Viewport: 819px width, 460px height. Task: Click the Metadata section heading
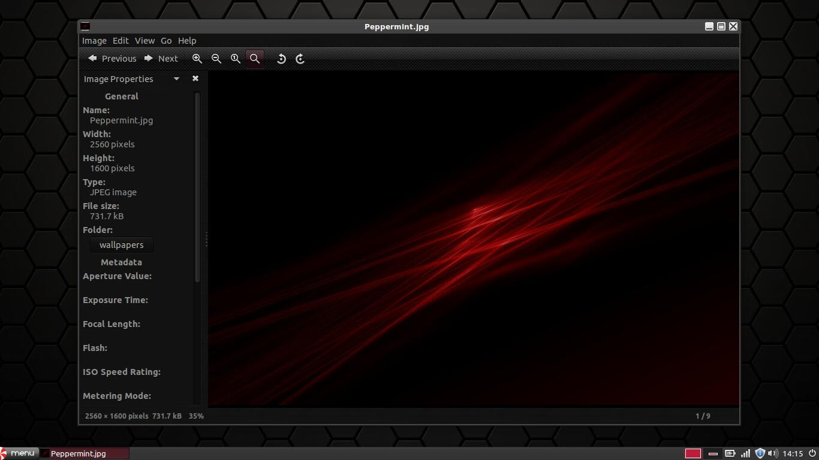(121, 262)
